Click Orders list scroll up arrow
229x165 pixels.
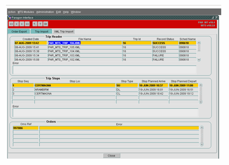point(202,128)
